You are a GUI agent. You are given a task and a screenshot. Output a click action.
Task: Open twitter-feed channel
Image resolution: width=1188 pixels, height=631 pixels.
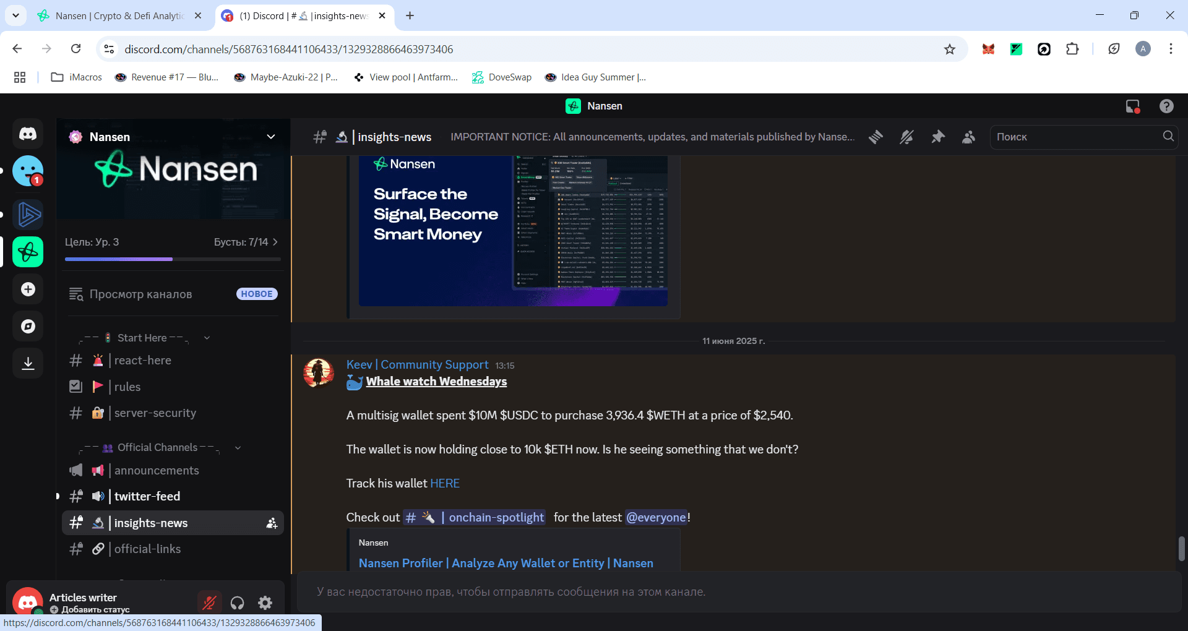point(173,497)
